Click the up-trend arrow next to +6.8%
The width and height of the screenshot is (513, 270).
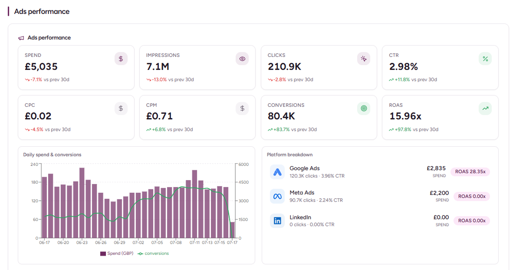pos(148,130)
